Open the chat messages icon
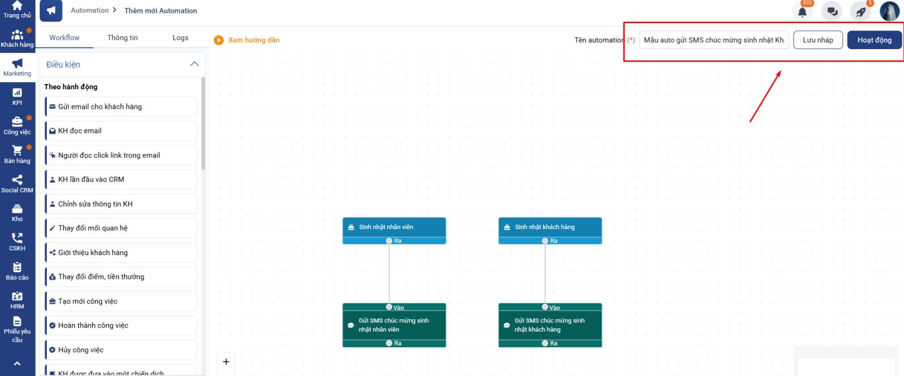 point(832,12)
